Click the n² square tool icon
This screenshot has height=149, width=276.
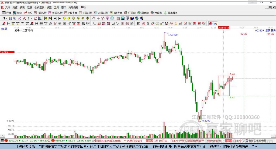[x=46, y=24]
